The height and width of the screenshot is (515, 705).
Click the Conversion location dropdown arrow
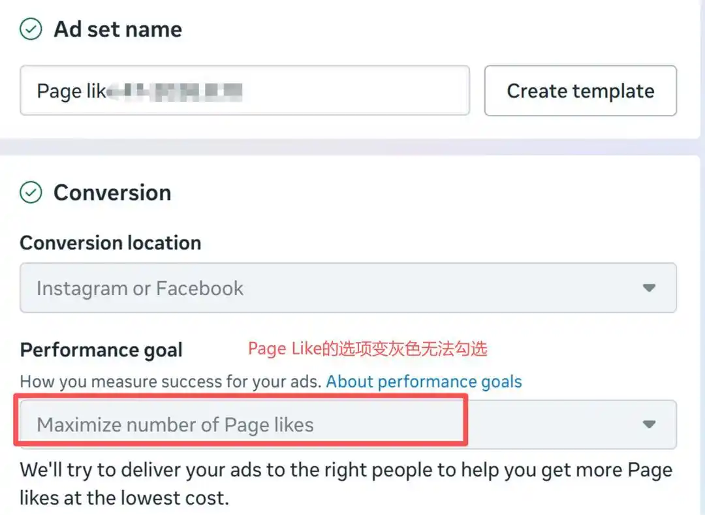coord(649,288)
